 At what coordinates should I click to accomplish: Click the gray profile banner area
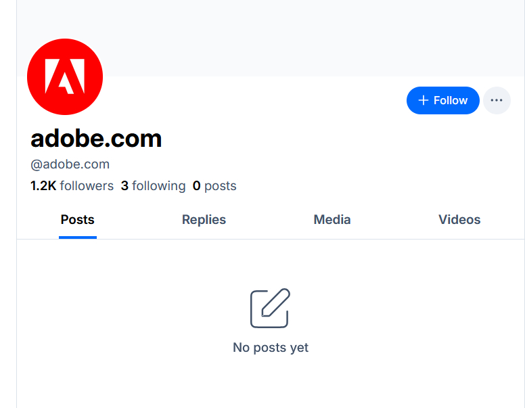click(304, 37)
